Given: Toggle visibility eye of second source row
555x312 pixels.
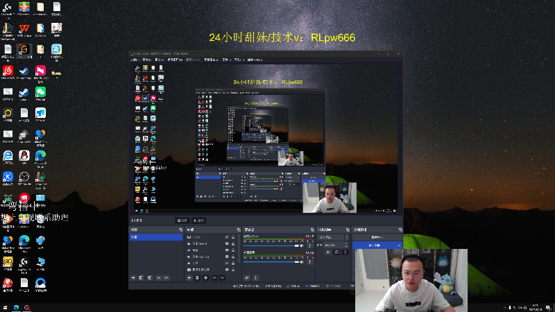Looking at the screenshot, I should [227, 244].
